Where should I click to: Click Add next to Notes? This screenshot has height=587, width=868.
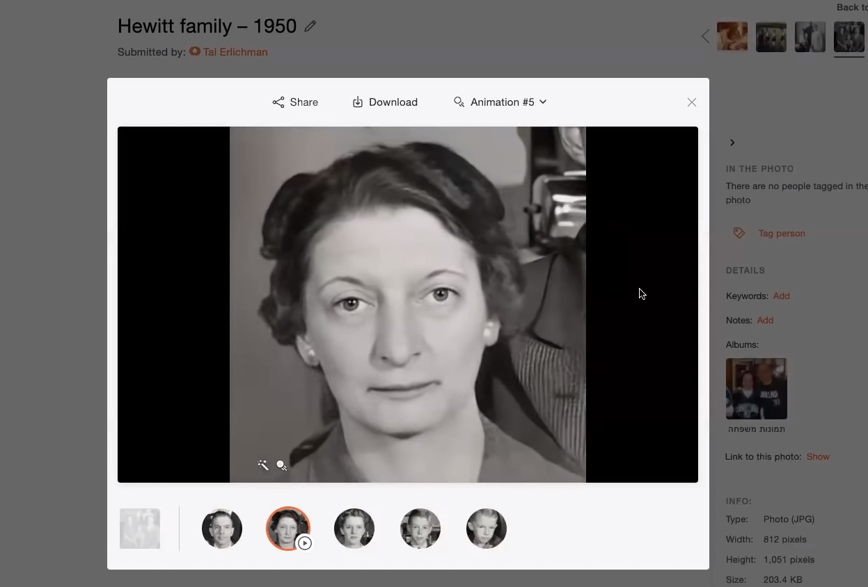coord(765,320)
